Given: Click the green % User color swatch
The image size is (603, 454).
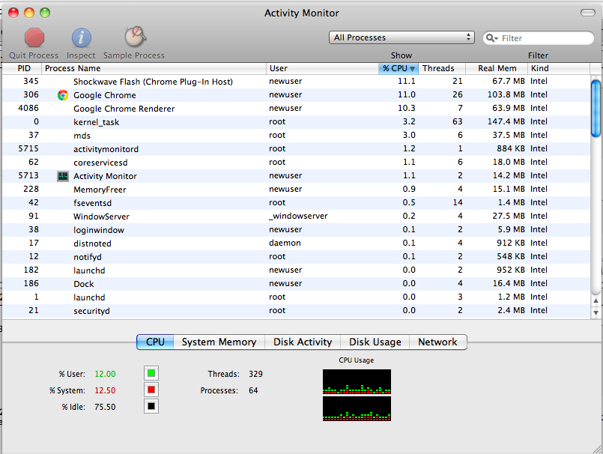Looking at the screenshot, I should pos(151,373).
